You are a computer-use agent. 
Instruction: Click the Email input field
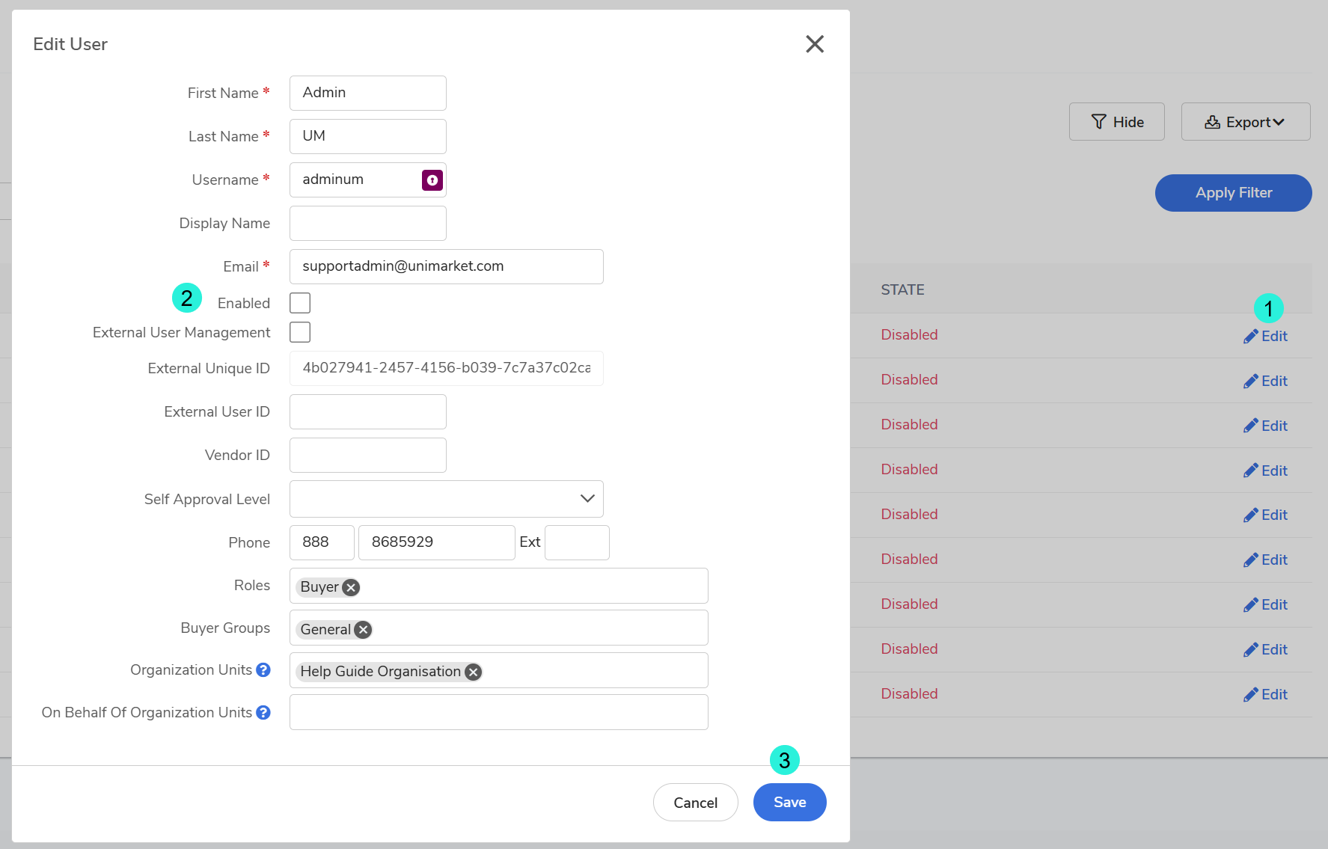pos(446,267)
